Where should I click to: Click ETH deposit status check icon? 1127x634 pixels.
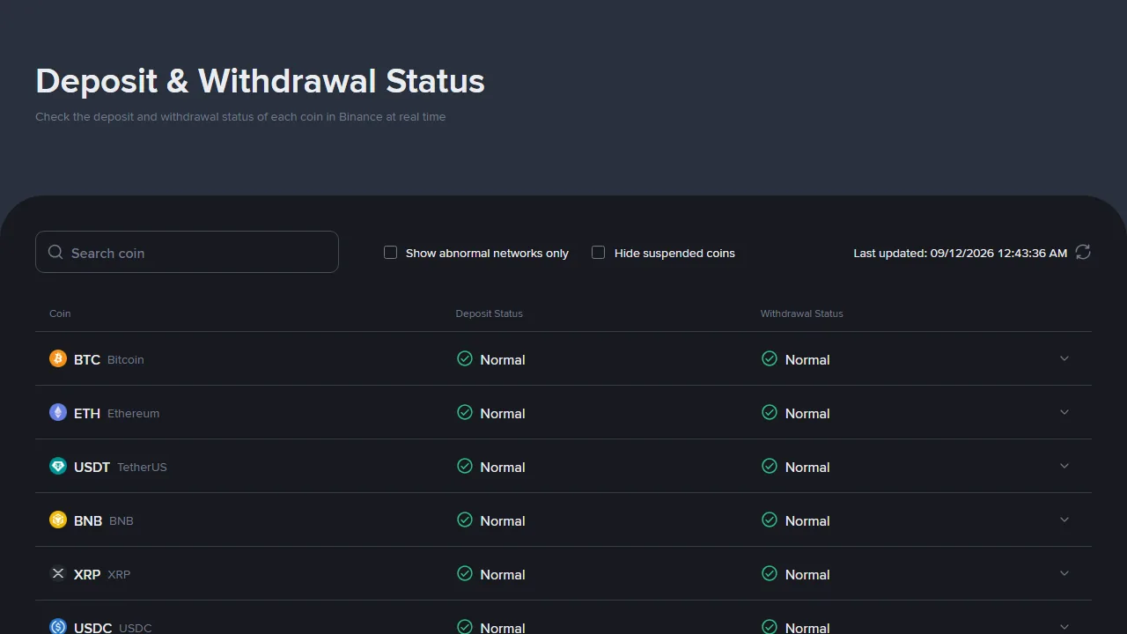pyautogui.click(x=465, y=412)
